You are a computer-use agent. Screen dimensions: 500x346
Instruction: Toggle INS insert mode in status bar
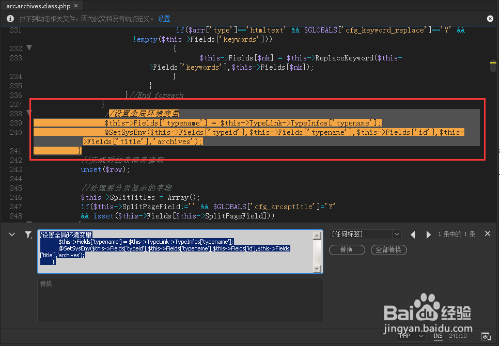coord(438,336)
